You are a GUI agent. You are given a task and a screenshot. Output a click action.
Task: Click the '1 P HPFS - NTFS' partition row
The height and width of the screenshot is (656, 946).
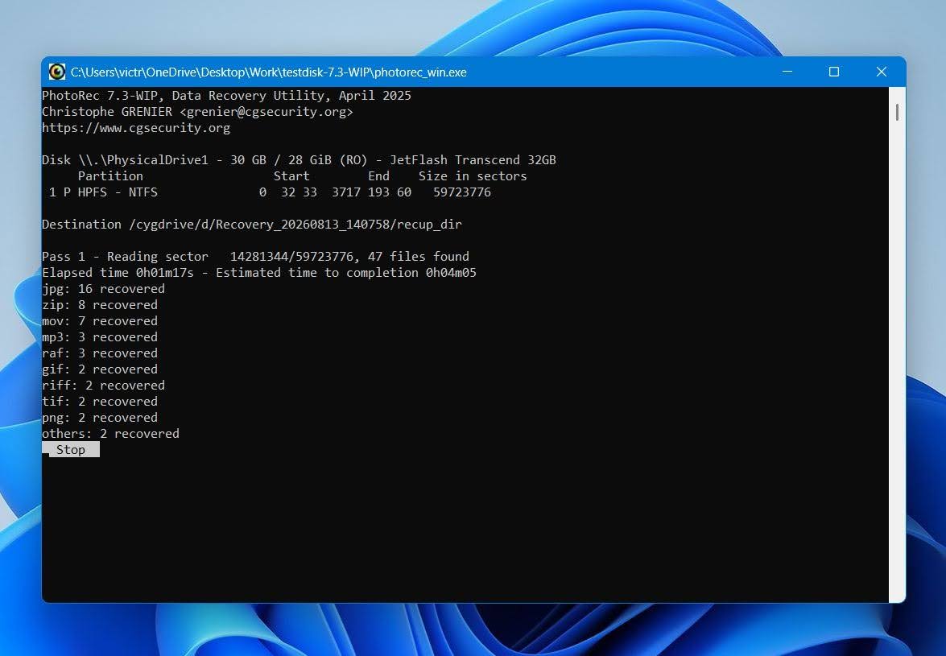(x=270, y=192)
